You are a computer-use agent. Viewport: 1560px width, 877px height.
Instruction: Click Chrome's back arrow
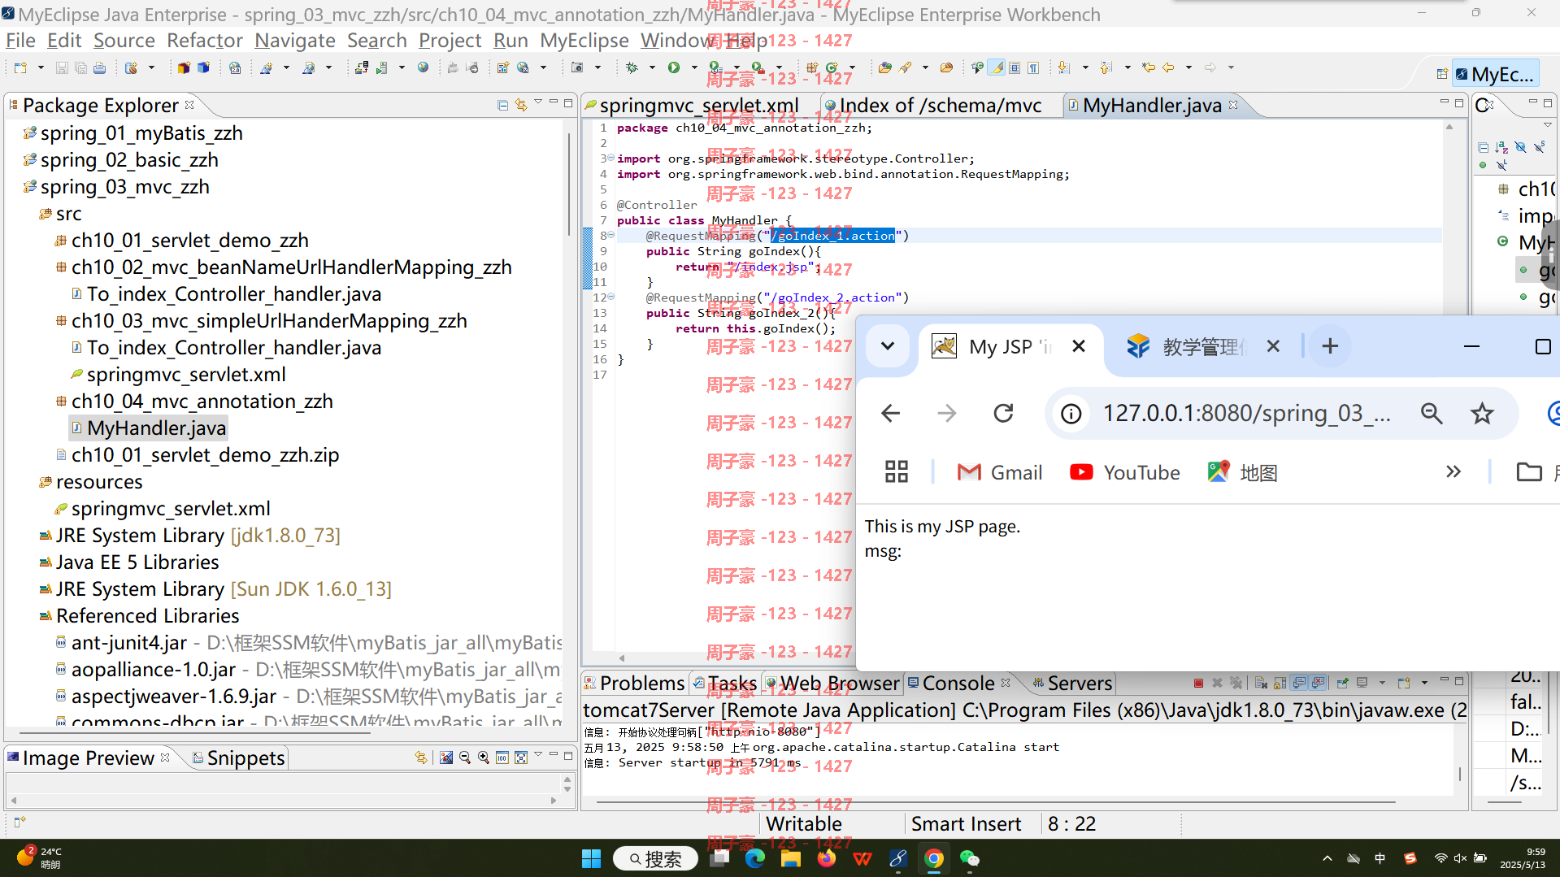891,414
